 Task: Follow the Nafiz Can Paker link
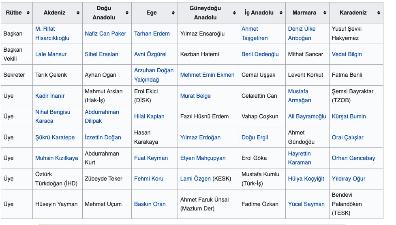[105, 34]
